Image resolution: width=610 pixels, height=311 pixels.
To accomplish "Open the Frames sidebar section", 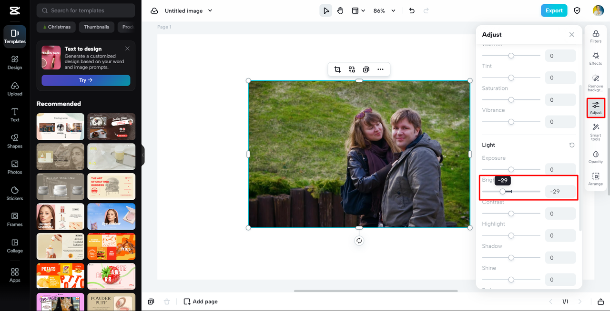I will click(14, 219).
